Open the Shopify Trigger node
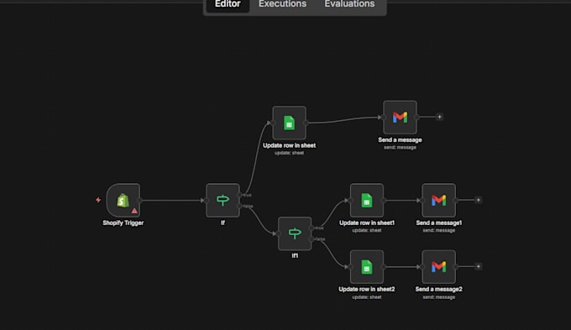The height and width of the screenshot is (330, 571). pyautogui.click(x=123, y=200)
